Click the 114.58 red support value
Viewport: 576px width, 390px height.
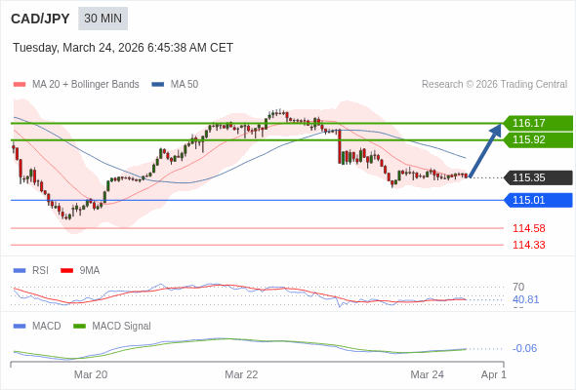[x=529, y=228]
